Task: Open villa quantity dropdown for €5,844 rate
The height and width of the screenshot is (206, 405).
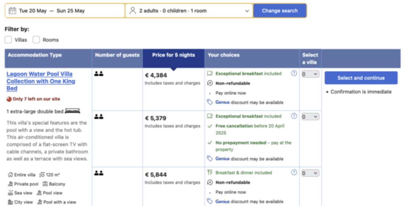Action: click(x=310, y=173)
